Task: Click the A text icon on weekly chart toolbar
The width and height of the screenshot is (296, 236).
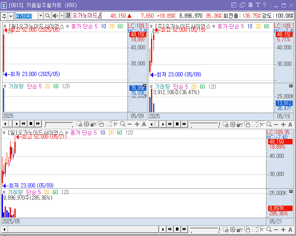Action: (291, 125)
